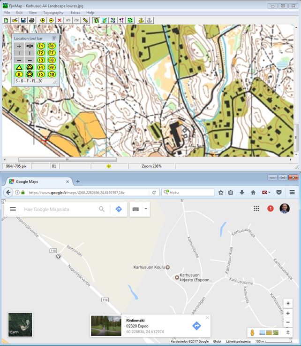Select the F8 control marker
Image resolution: width=301 pixels, height=346 pixels.
click(52, 60)
